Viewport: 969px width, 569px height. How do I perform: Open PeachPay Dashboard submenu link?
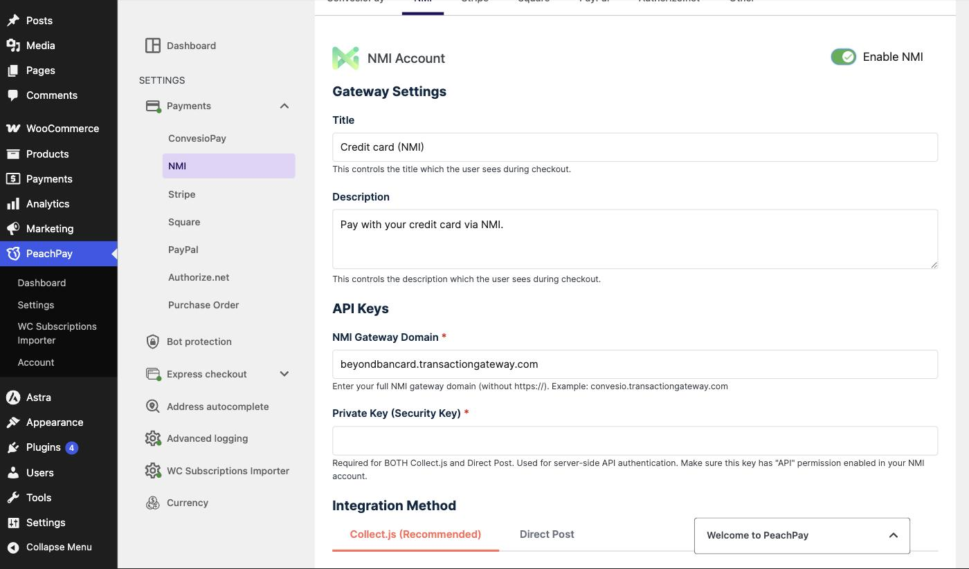tap(42, 283)
